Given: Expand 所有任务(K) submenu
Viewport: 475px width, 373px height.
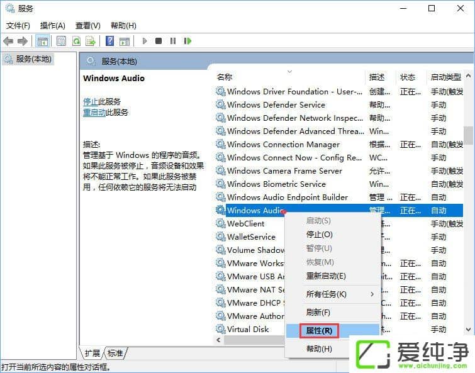Looking at the screenshot, I should [x=333, y=294].
